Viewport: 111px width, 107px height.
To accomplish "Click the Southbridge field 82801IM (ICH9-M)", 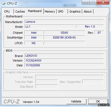I will pos(64,37).
